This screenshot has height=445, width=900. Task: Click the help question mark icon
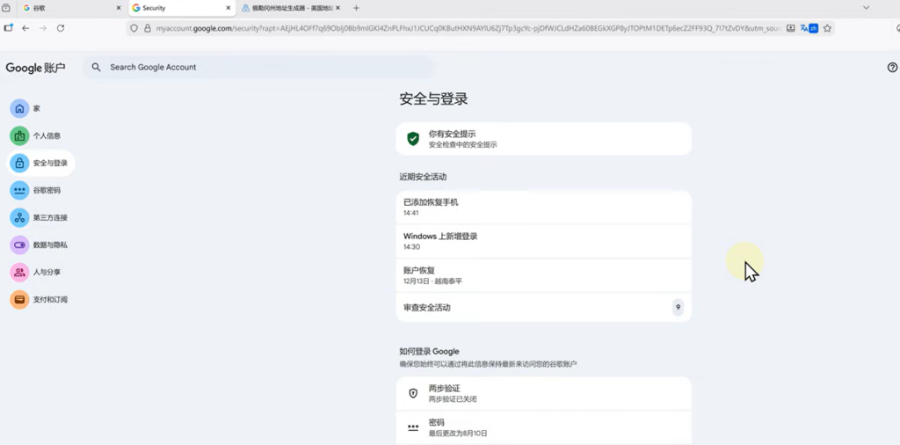click(892, 67)
